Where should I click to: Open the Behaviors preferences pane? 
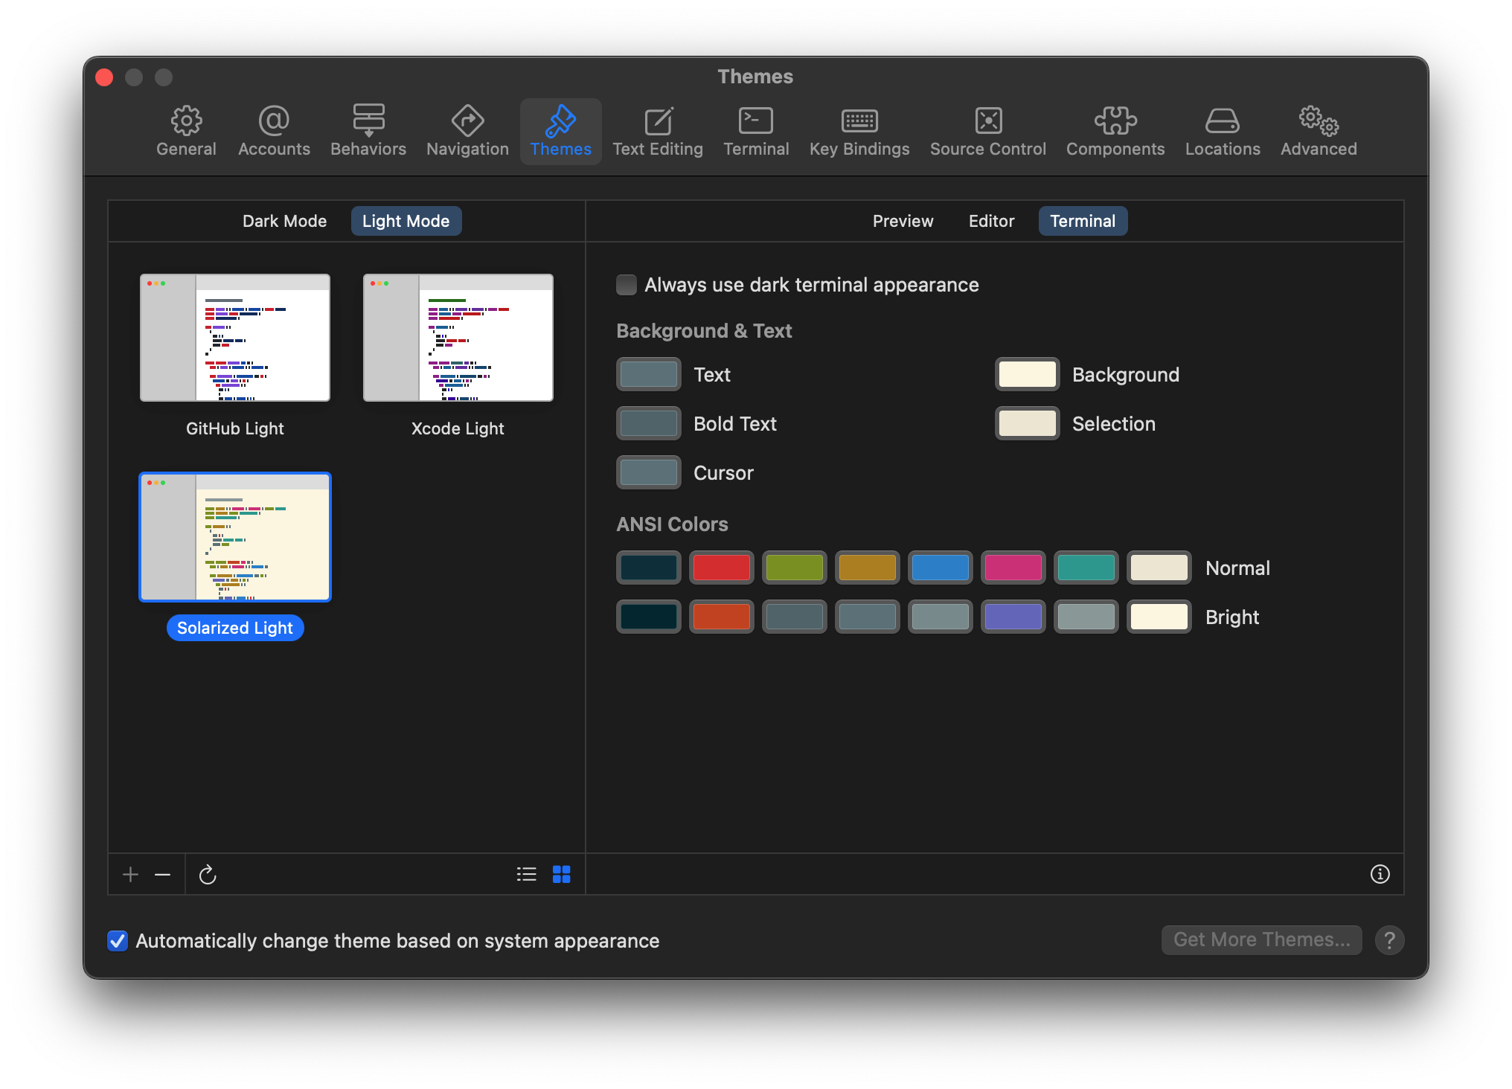point(368,131)
